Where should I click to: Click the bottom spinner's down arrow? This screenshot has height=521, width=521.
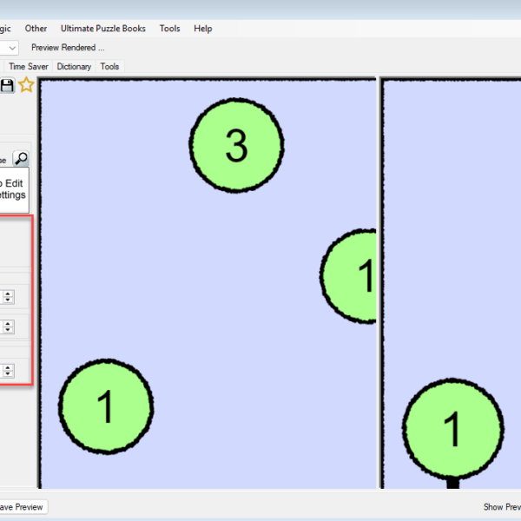tap(8, 374)
